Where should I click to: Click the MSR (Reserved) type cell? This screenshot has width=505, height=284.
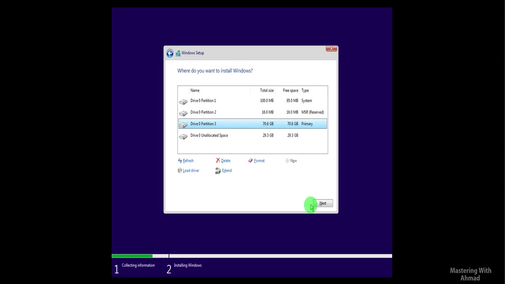point(312,112)
